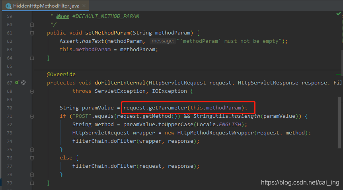343x190 pixels.
Task: Click the #DEFAULT_METHOD_PARAM reference
Action: coord(106,16)
